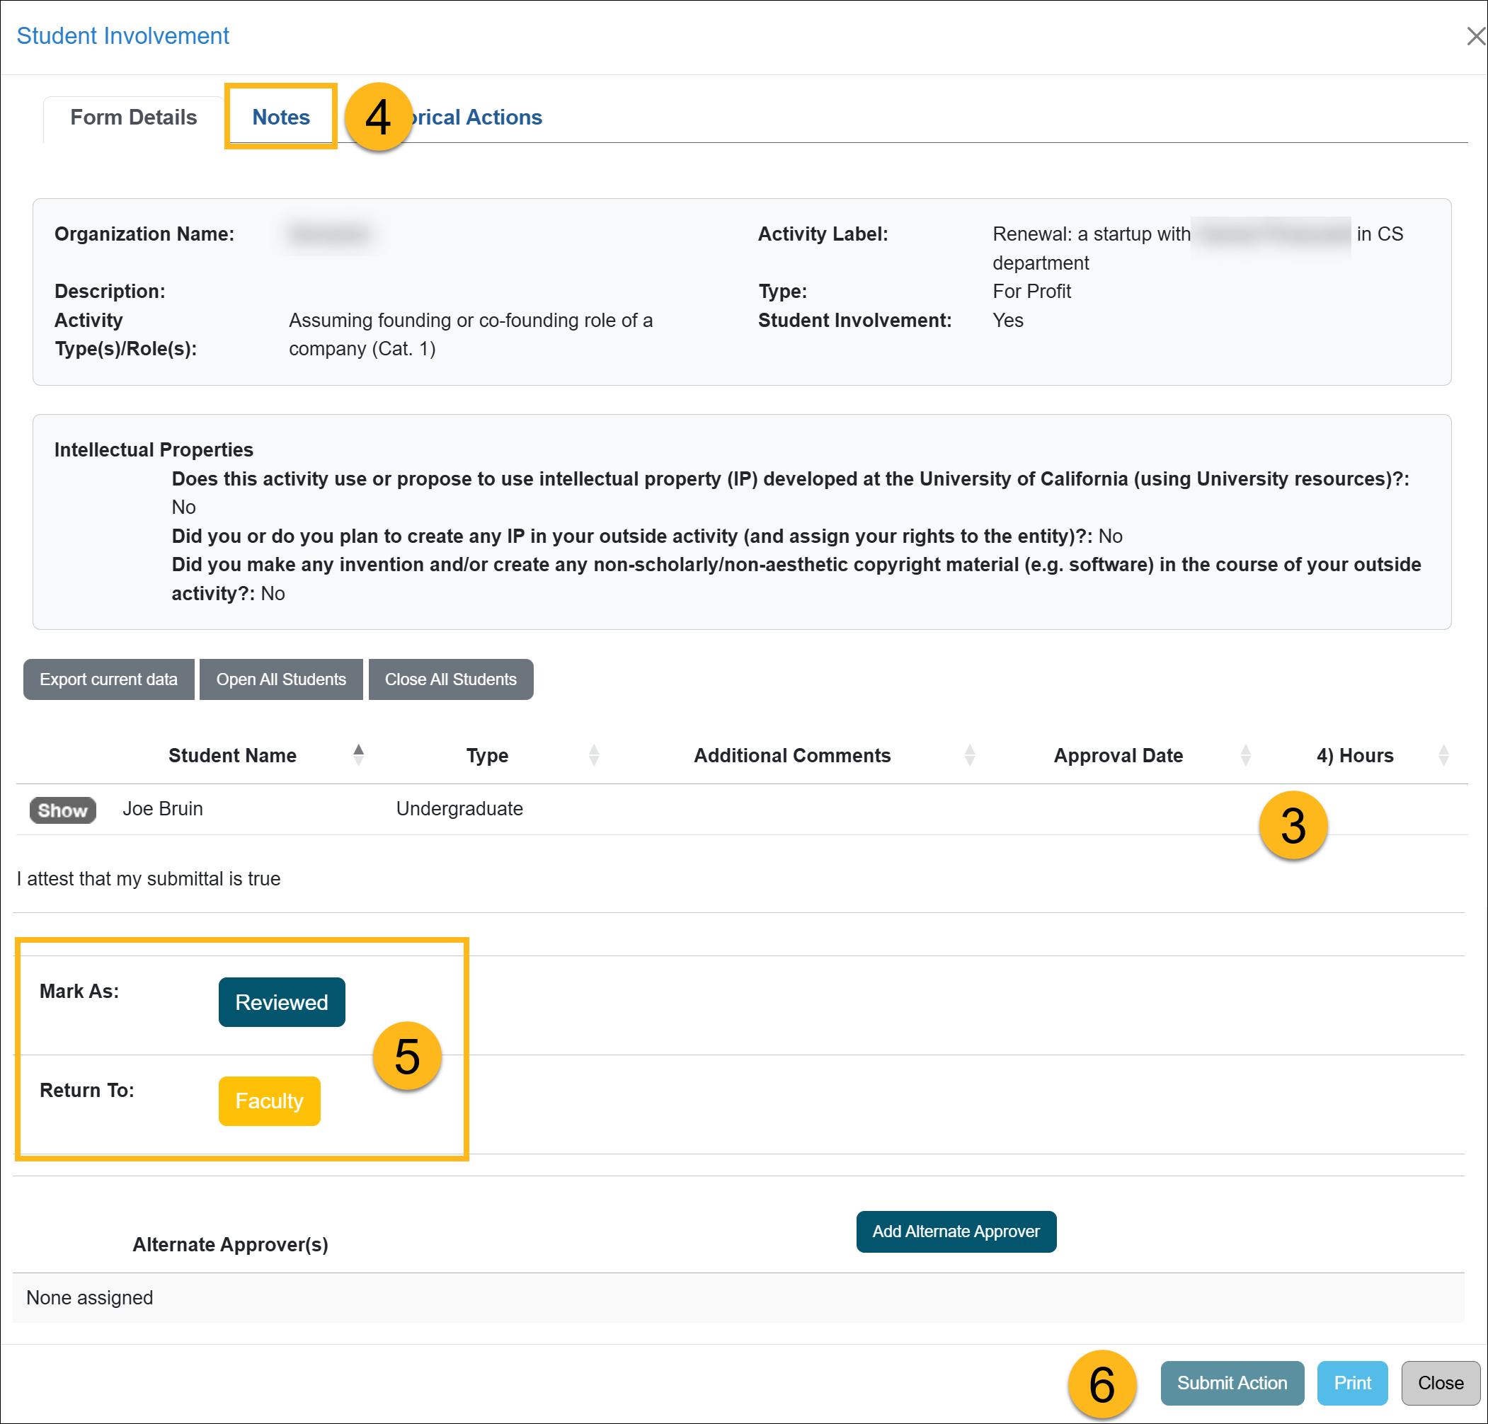Sort table by Type column arrows
The image size is (1488, 1424).
coord(594,755)
